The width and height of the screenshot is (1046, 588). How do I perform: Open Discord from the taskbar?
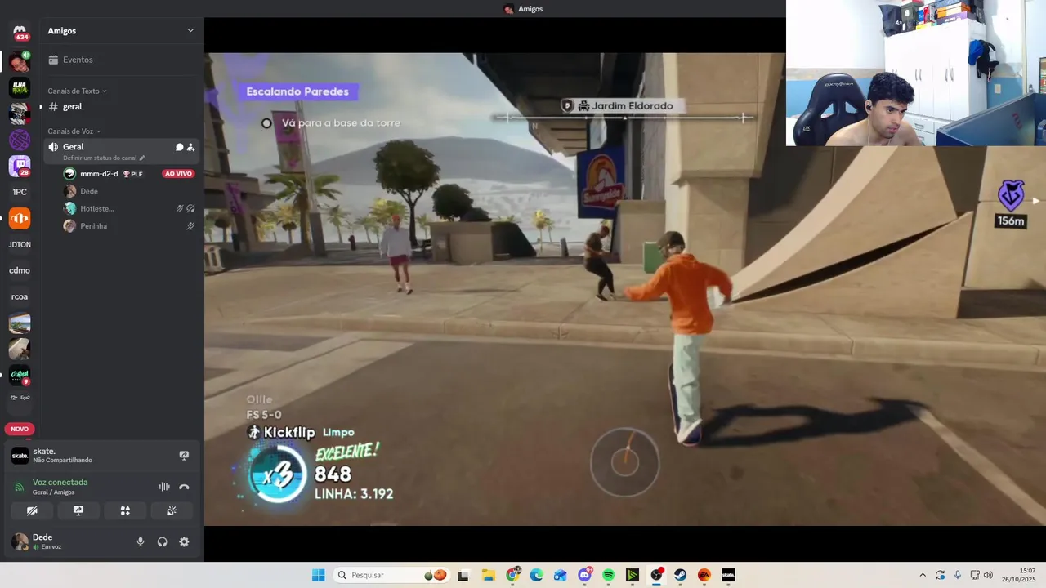pyautogui.click(x=585, y=575)
